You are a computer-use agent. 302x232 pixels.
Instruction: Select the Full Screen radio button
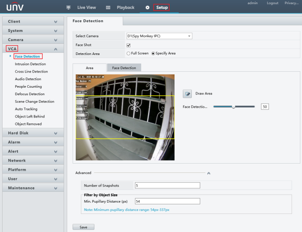pos(128,53)
